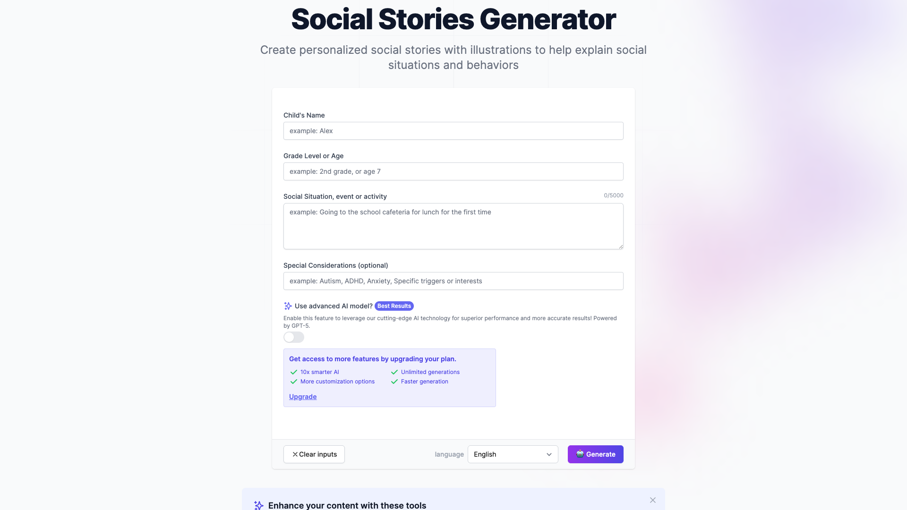Enable the advanced AI model toggle
The image size is (907, 510).
point(293,337)
